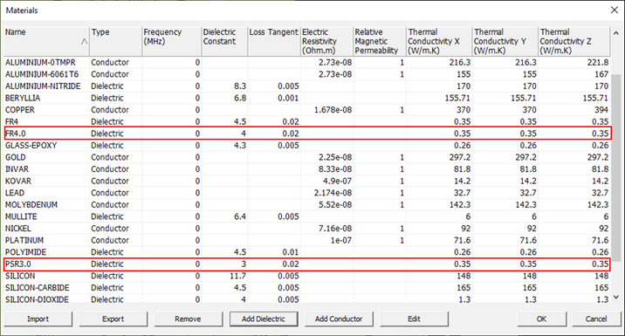The width and height of the screenshot is (625, 336).
Task: Click PLATINUM resistivity value 1e-07
Action: click(x=341, y=240)
